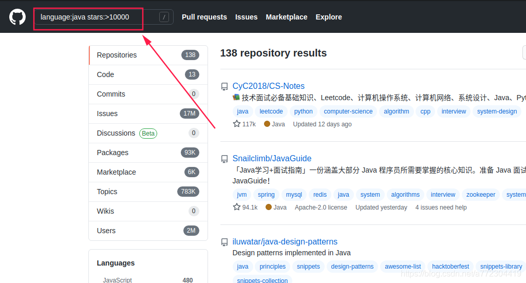Open Pull requests in top navigation
This screenshot has height=283, width=526.
(204, 17)
